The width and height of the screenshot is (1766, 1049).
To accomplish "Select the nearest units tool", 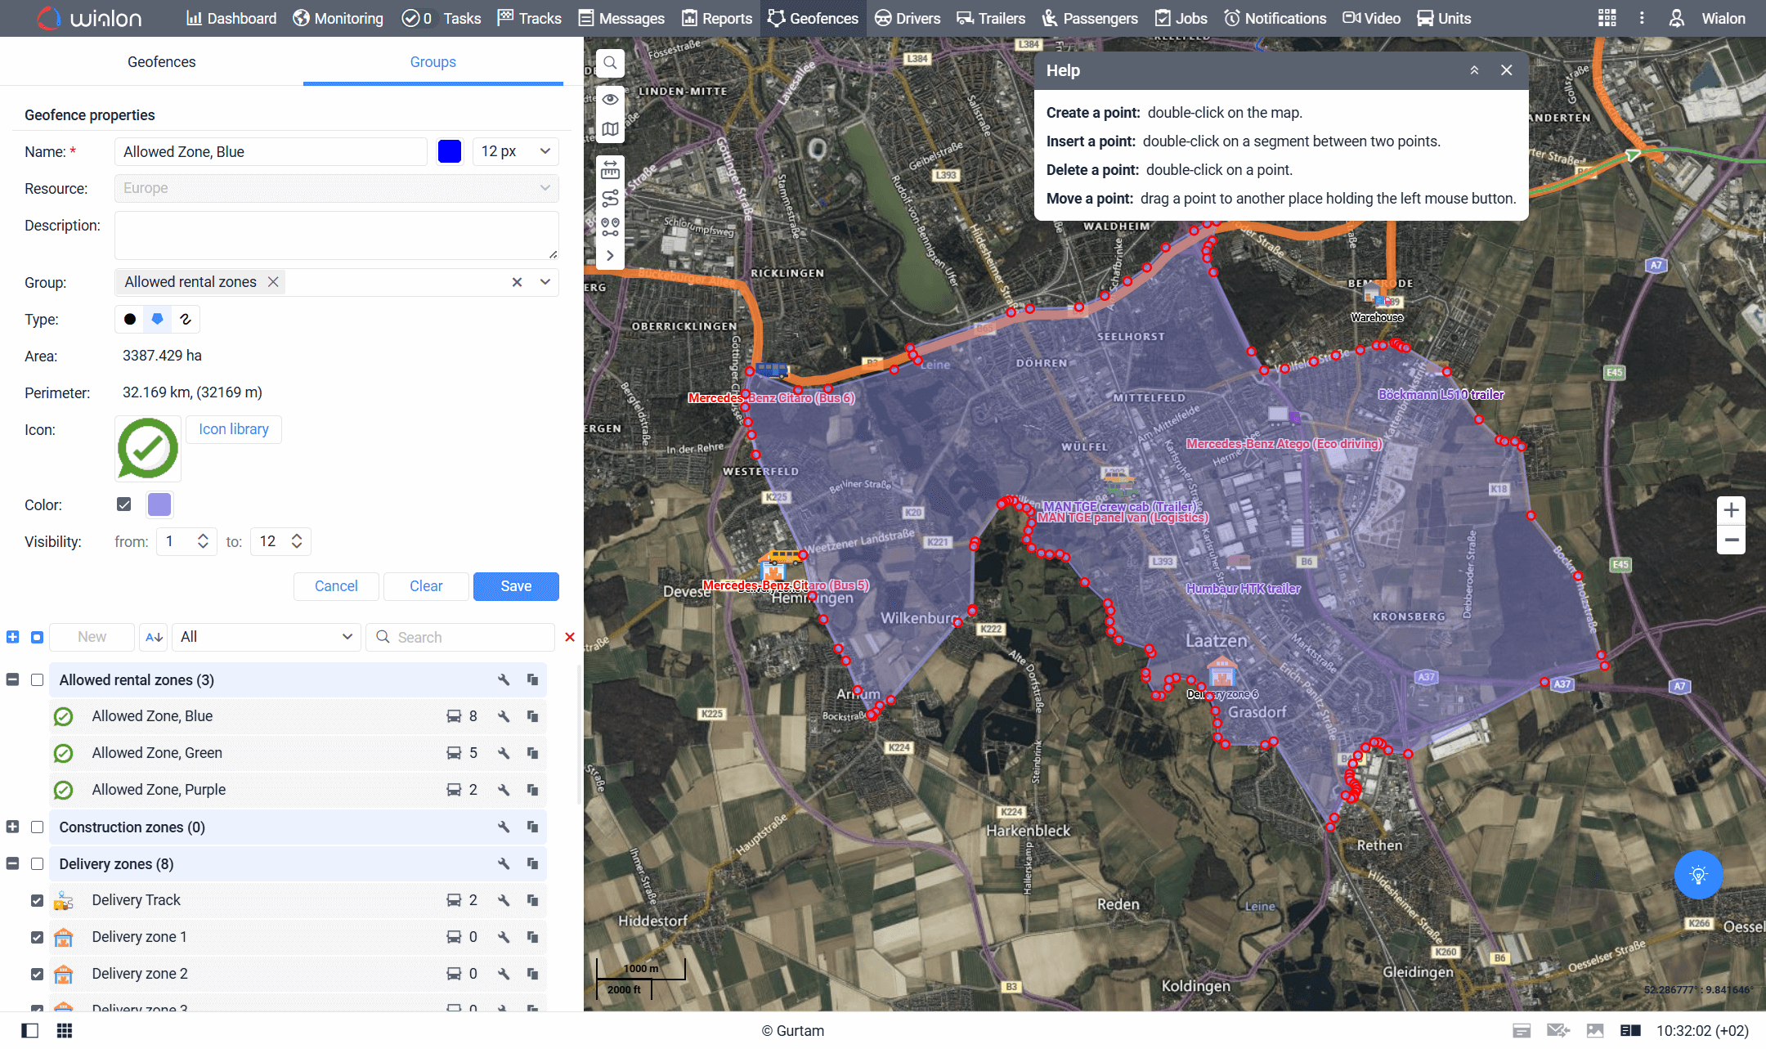I will pos(610,226).
